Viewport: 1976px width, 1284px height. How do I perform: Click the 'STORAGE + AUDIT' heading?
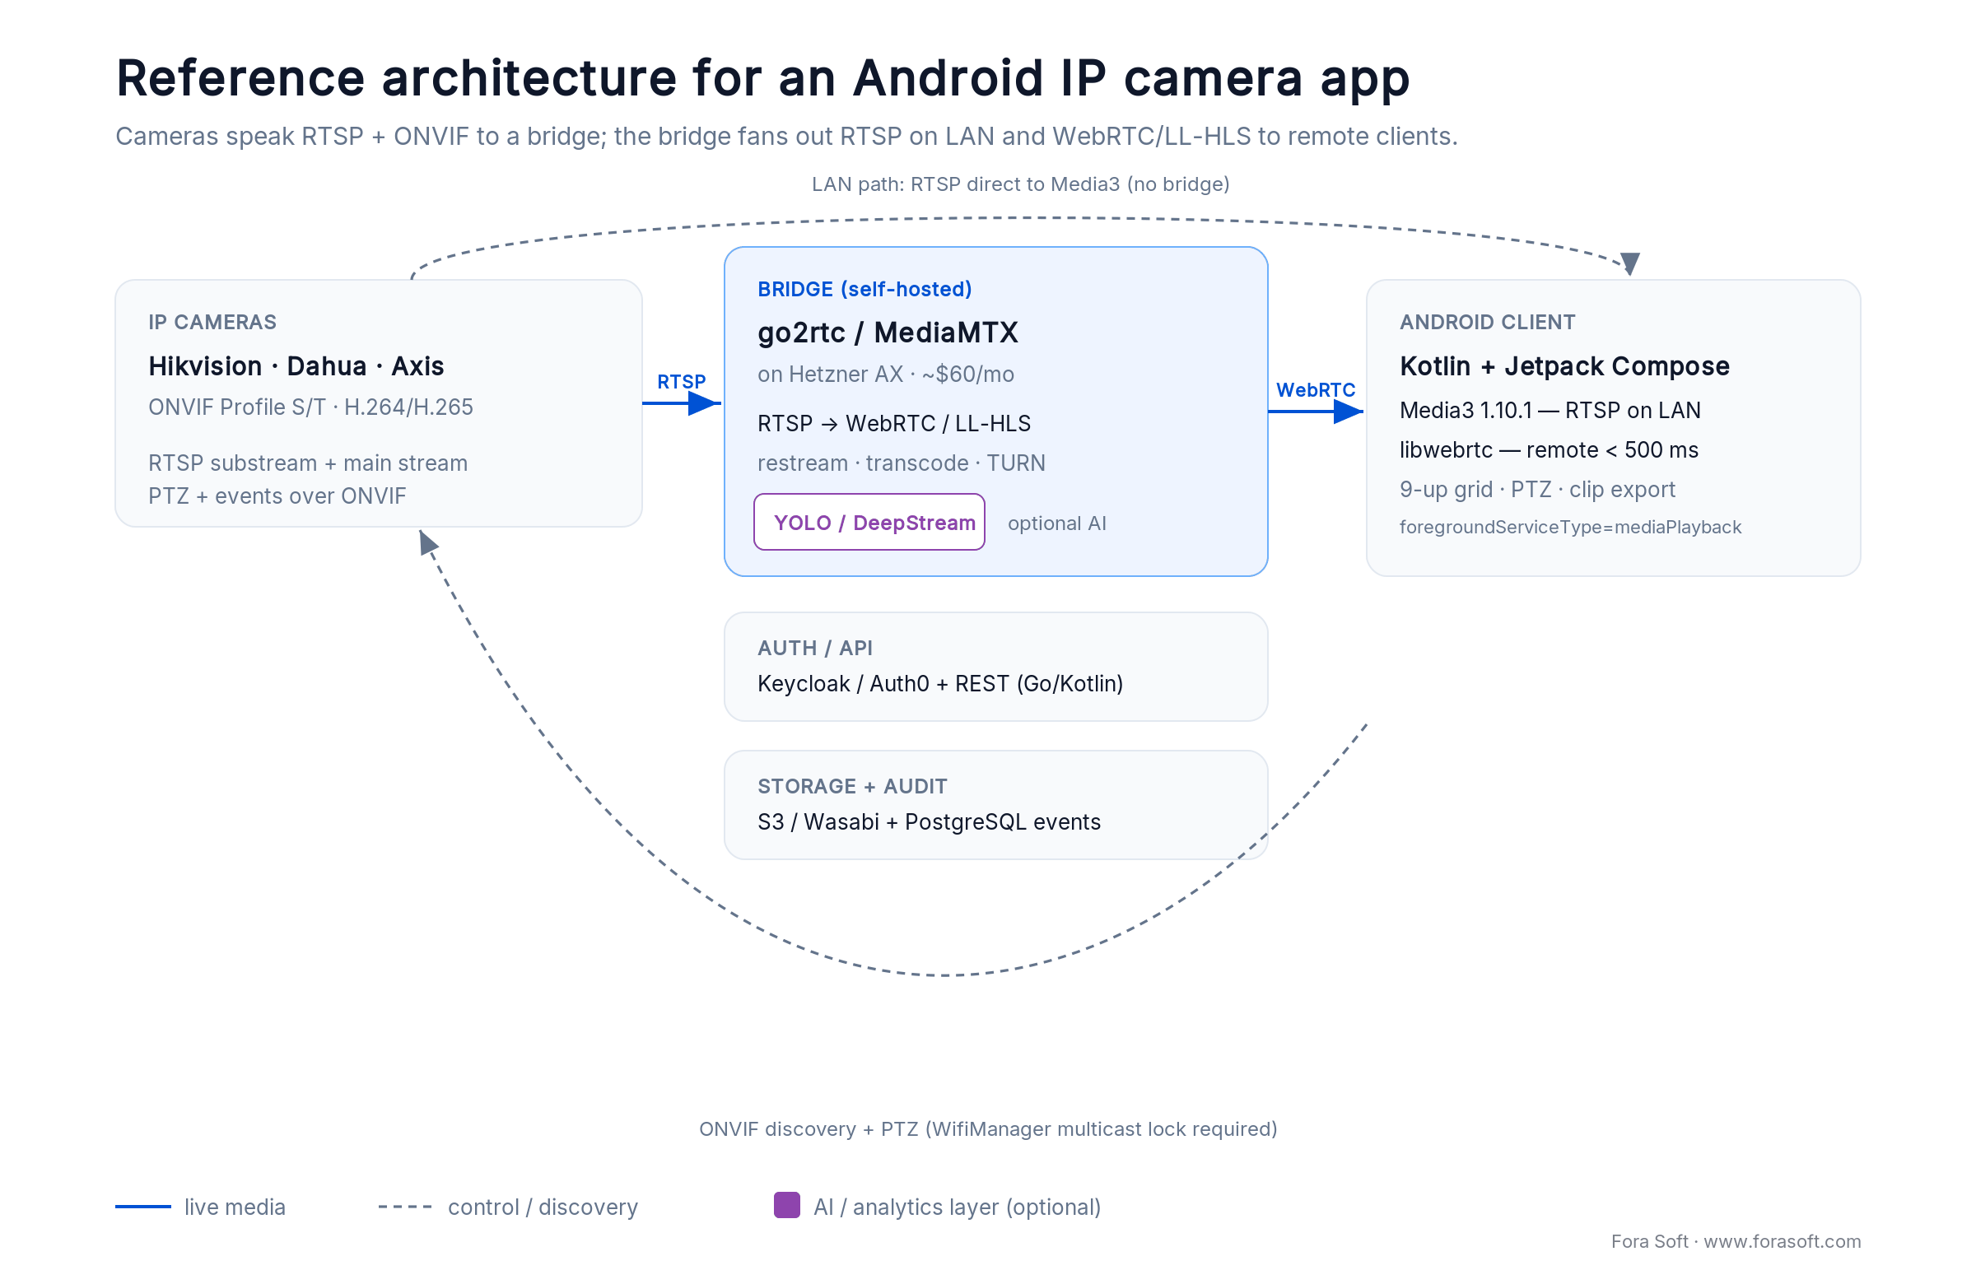(853, 786)
